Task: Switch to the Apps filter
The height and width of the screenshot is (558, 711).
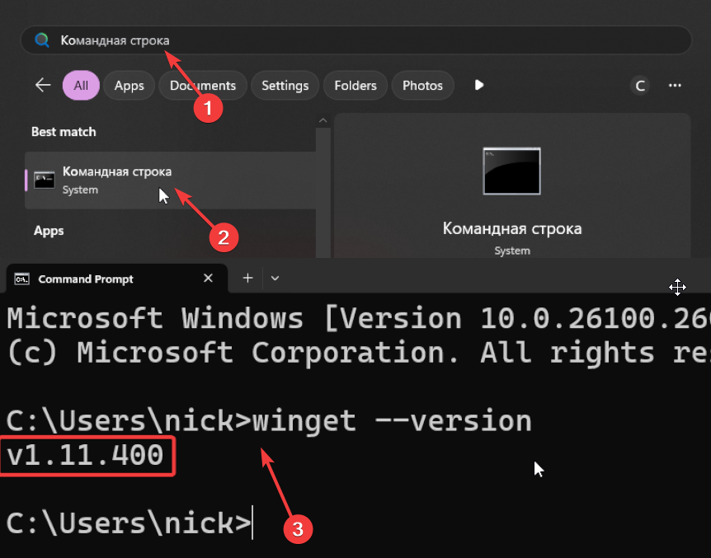Action: (x=129, y=85)
